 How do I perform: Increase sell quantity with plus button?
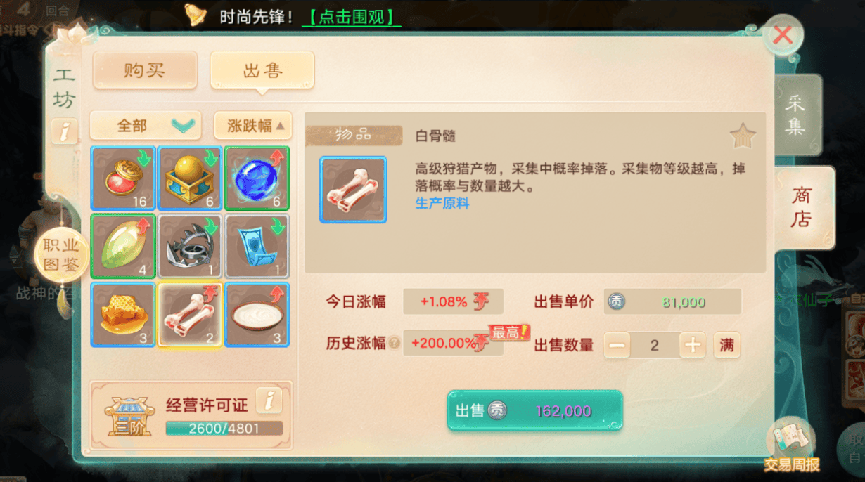pyautogui.click(x=693, y=345)
